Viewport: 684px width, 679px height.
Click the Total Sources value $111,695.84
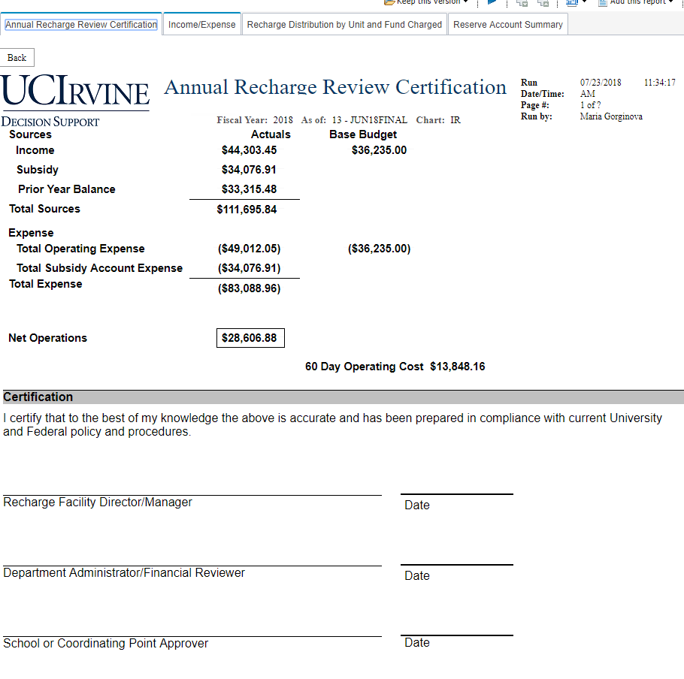click(247, 210)
